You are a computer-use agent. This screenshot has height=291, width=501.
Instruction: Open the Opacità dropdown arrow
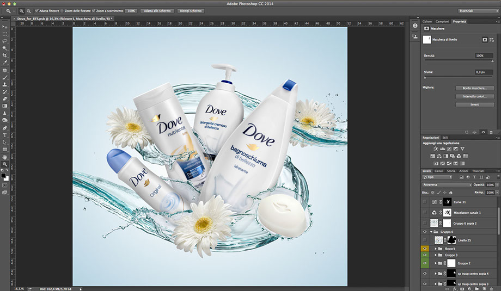tap(497, 185)
